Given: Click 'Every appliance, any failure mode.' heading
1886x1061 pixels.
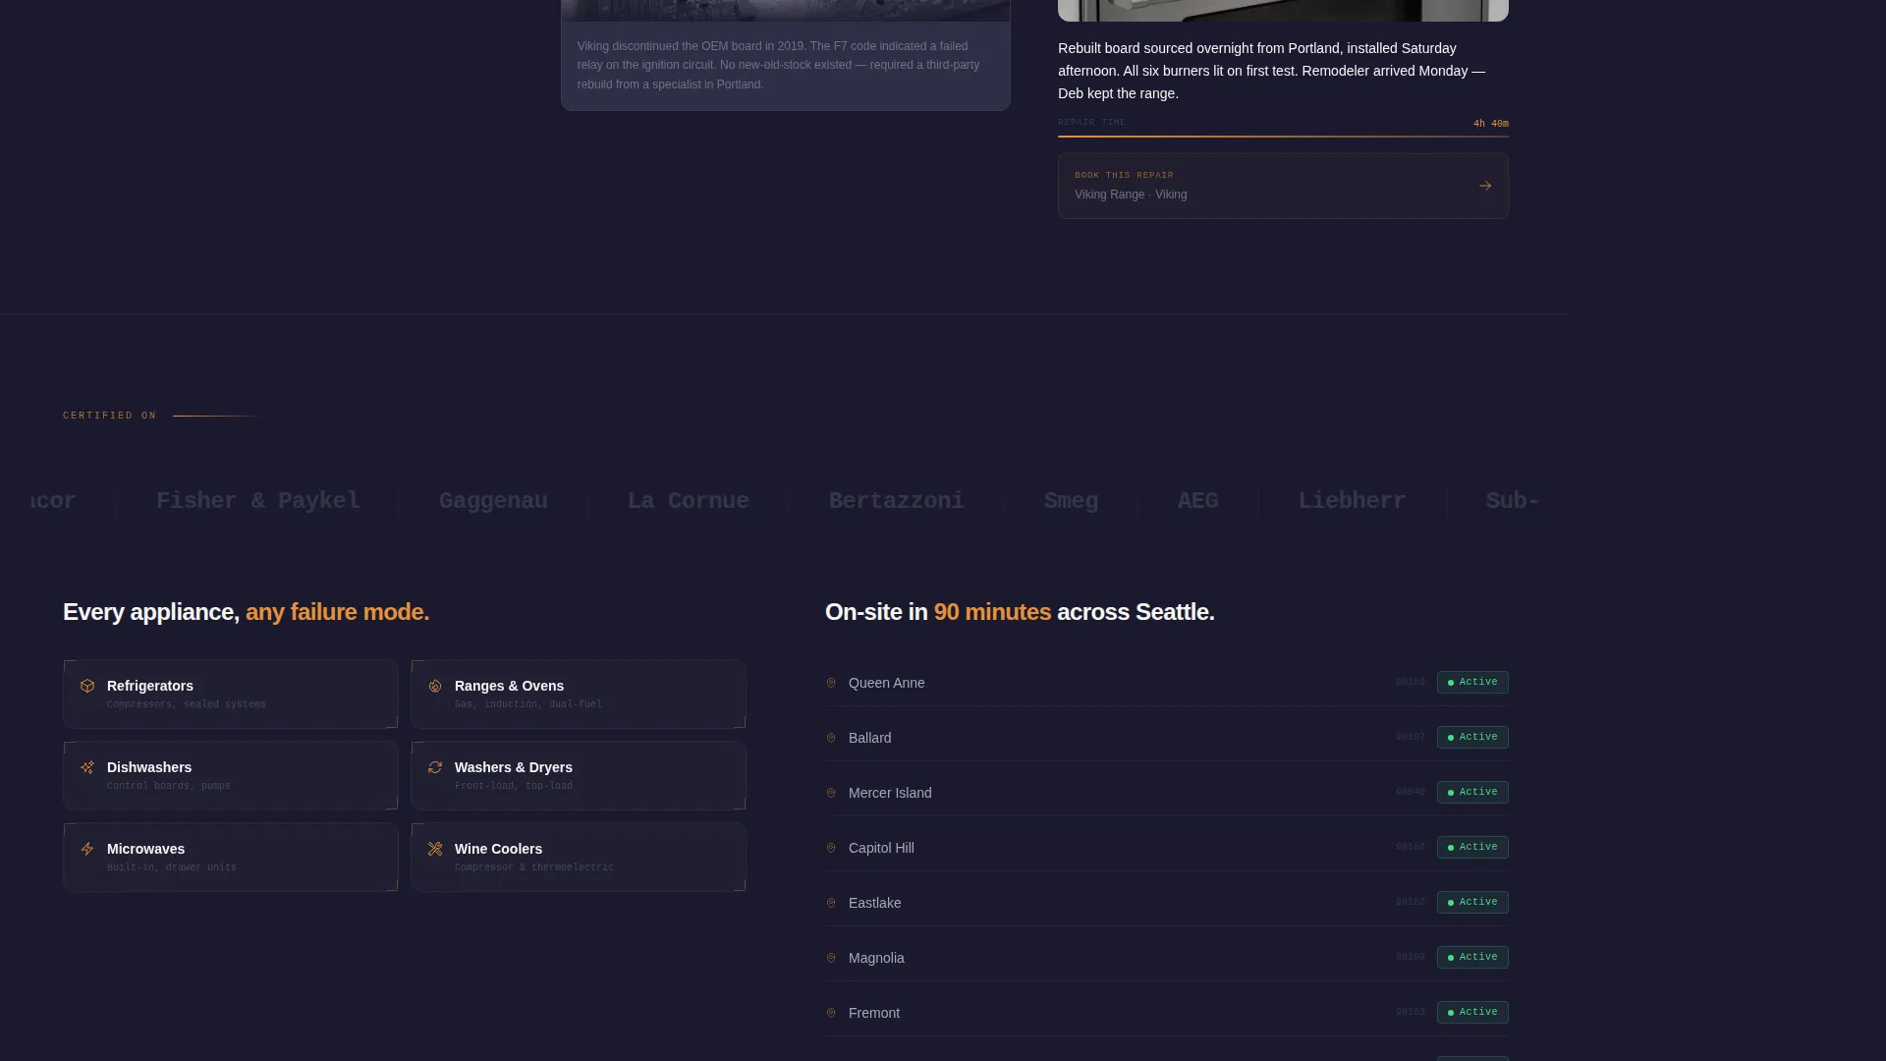Looking at the screenshot, I should [246, 612].
